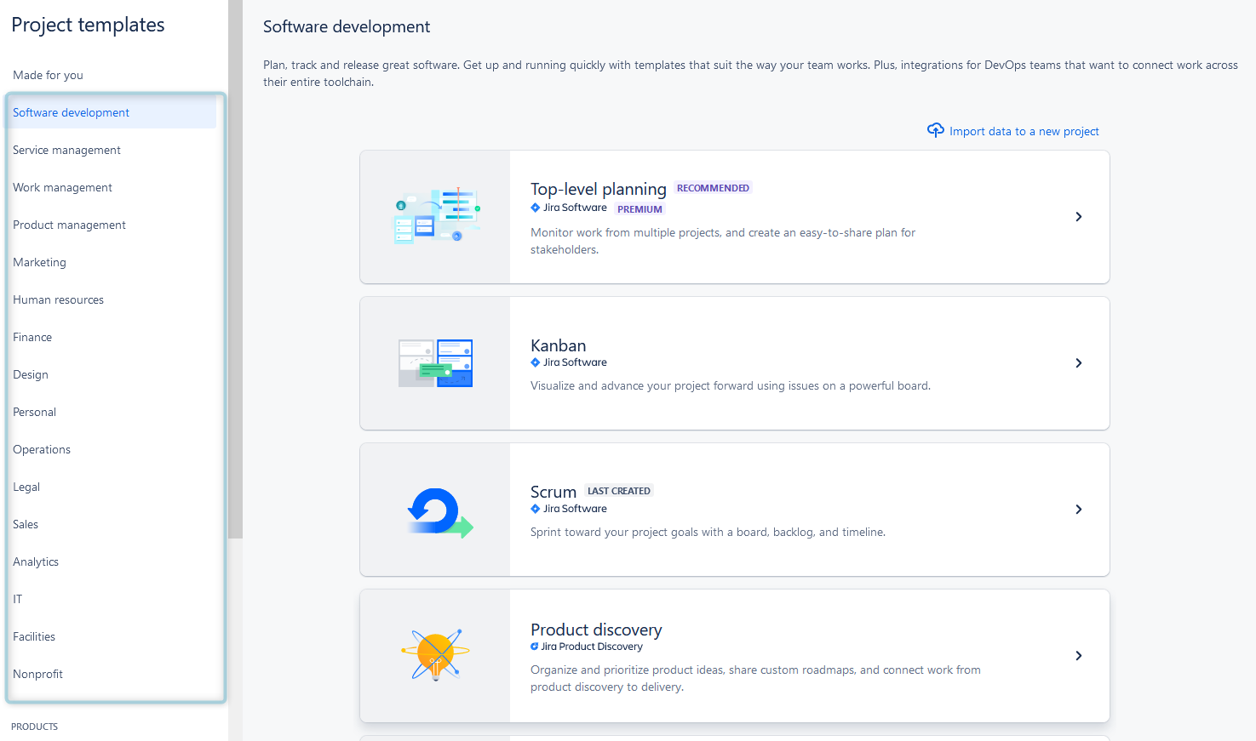Click the Product discovery lightbulb illustration
This screenshot has width=1256, height=741.
pos(435,654)
